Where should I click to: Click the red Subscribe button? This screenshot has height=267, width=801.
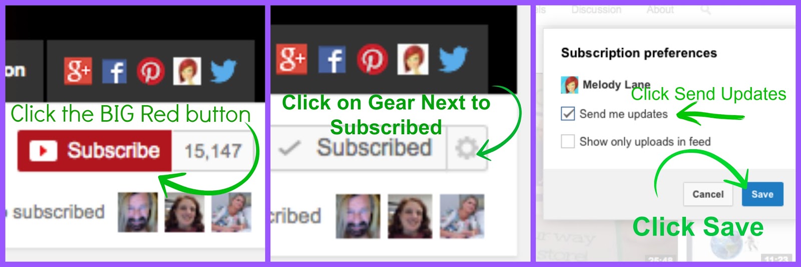[95, 151]
